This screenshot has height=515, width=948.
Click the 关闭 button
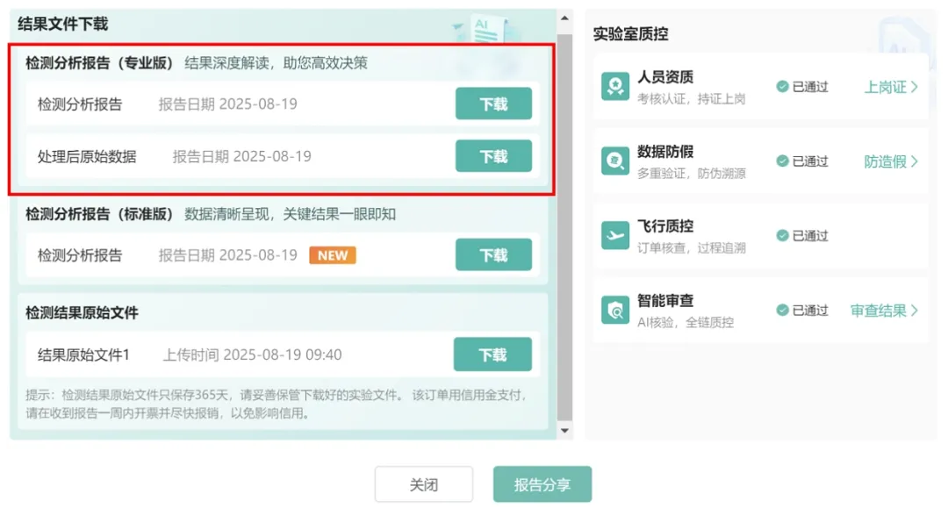tap(424, 484)
